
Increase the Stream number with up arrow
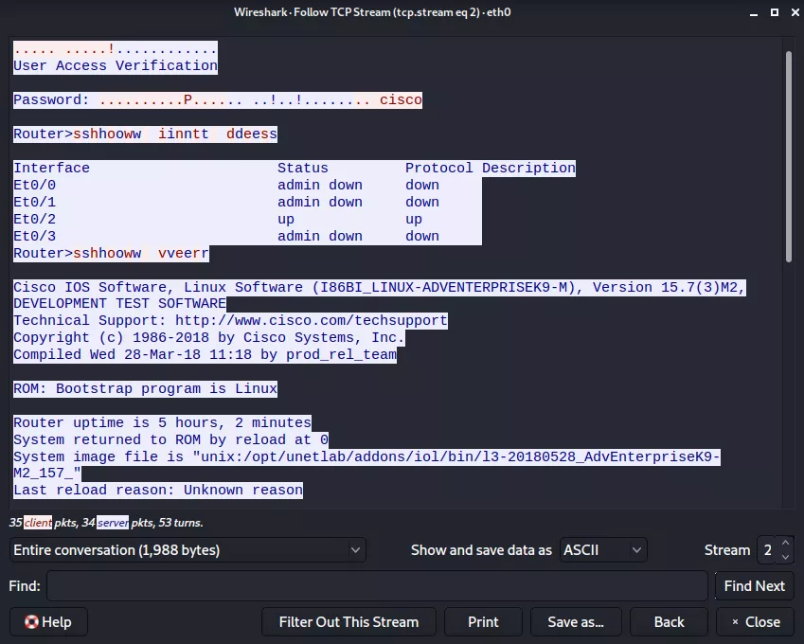click(x=785, y=545)
